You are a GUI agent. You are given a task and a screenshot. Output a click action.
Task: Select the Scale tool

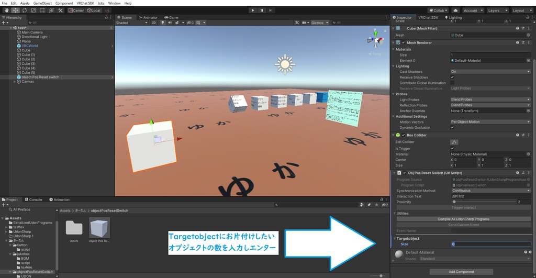33,10
